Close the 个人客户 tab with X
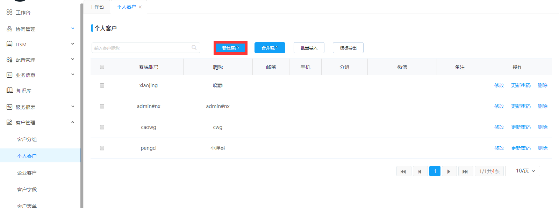This screenshot has width=559, height=208. (x=140, y=7)
